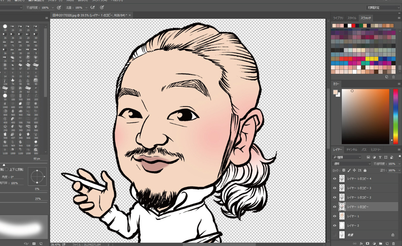The height and width of the screenshot is (246, 402).
Task: Switch to the ライブラリ tab
Action: (338, 18)
